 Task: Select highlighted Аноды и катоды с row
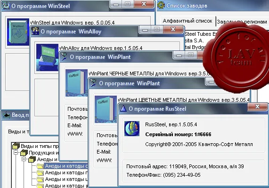tap(66, 166)
